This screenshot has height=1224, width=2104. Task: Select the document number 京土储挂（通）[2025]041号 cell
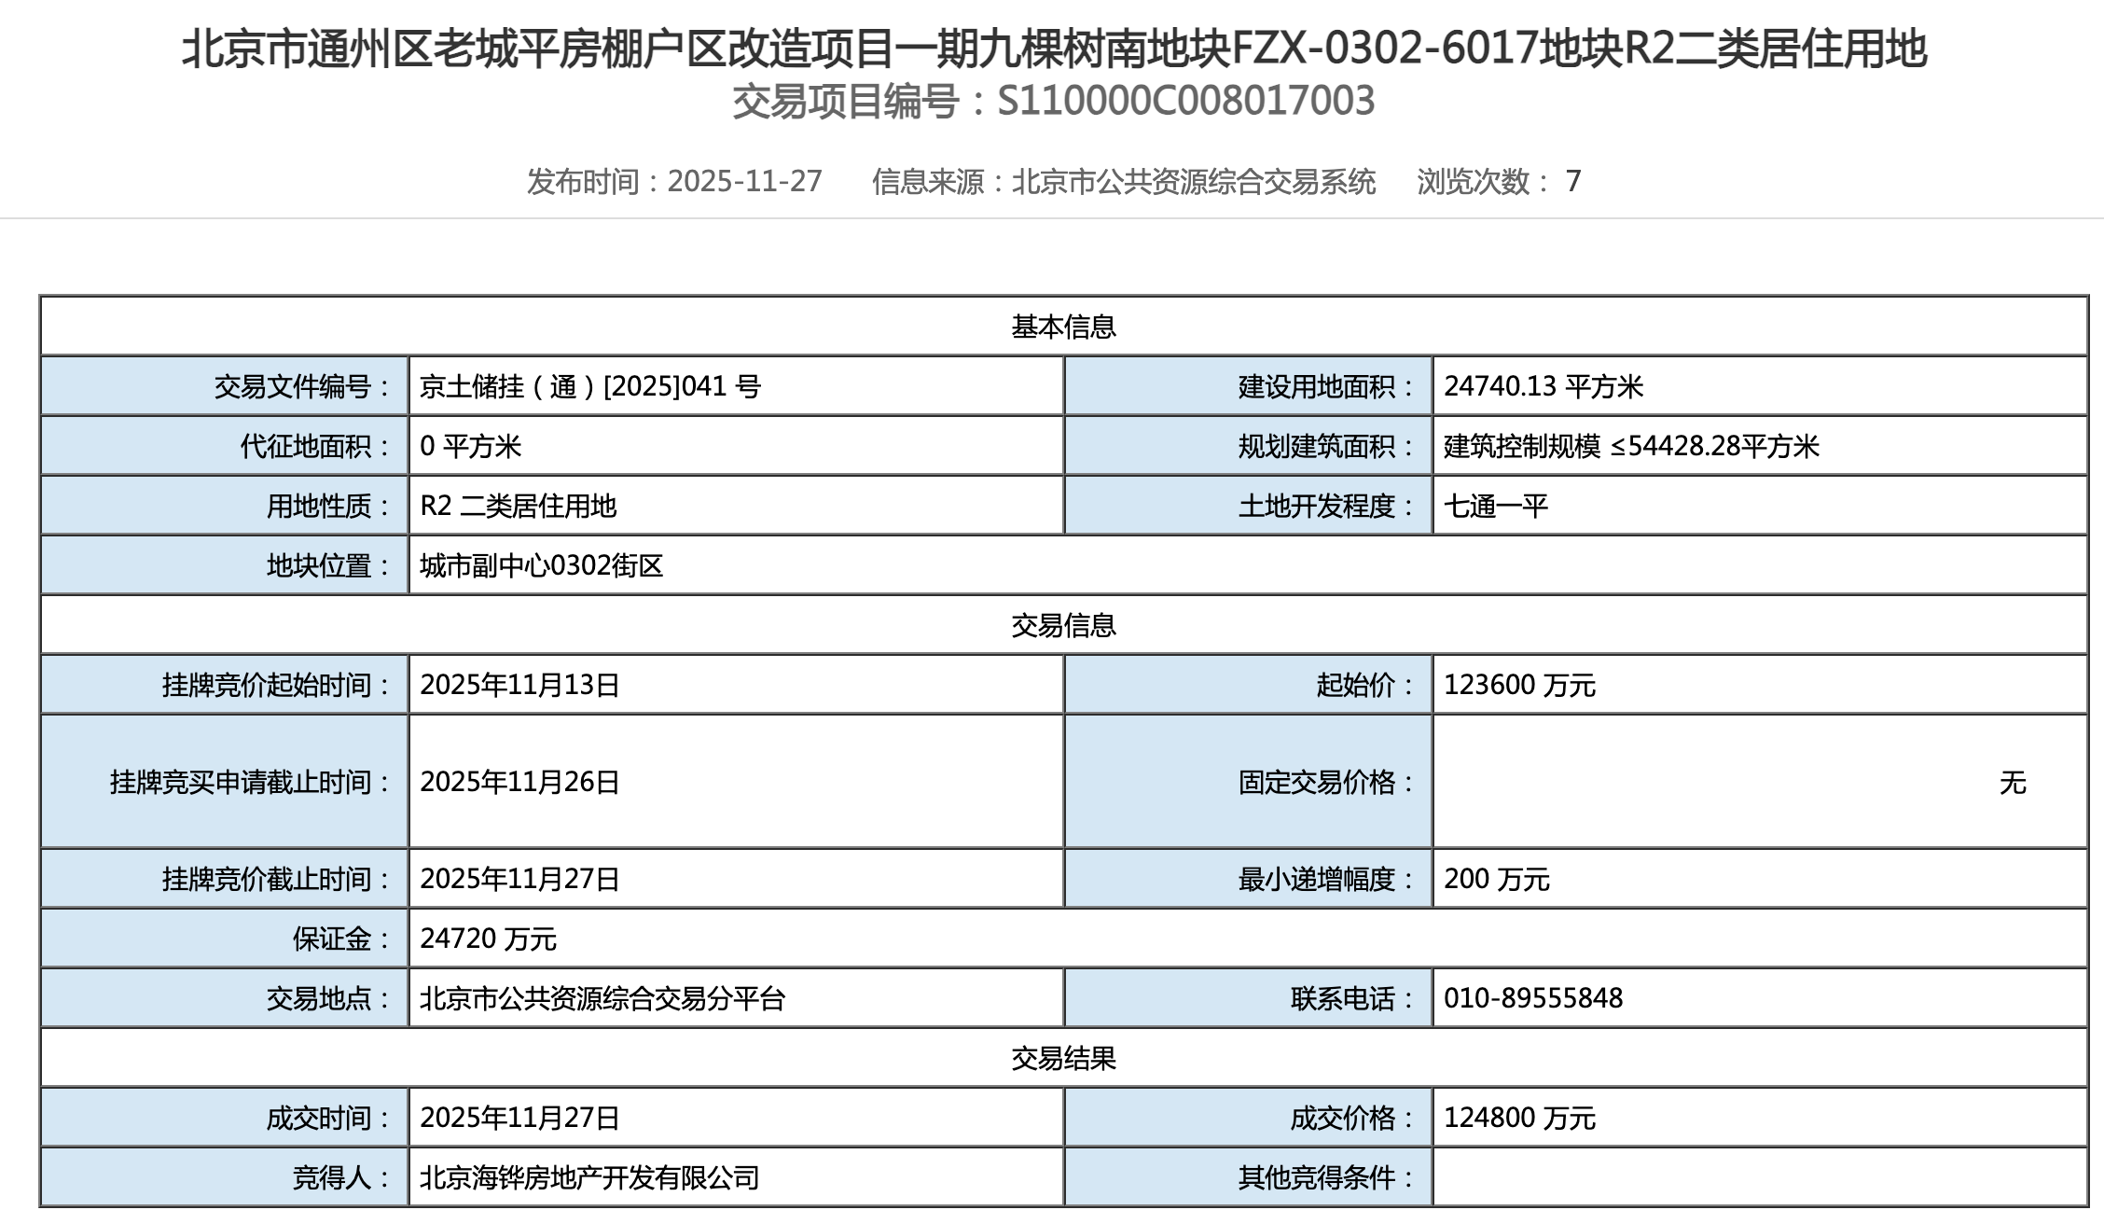[589, 386]
